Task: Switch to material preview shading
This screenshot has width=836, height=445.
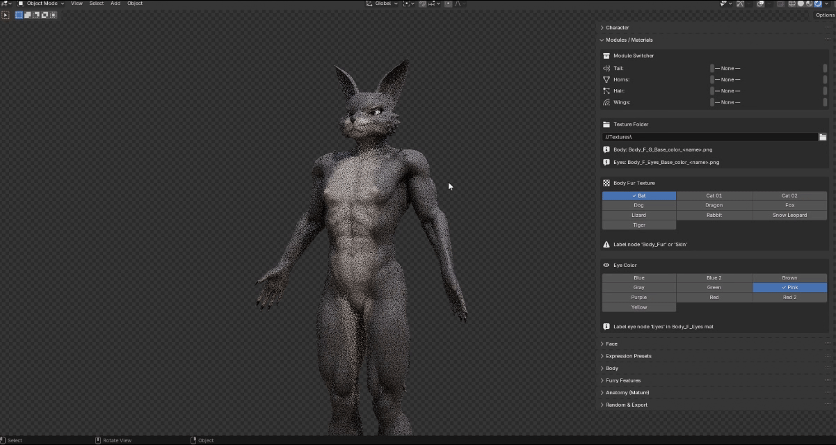Action: (809, 3)
